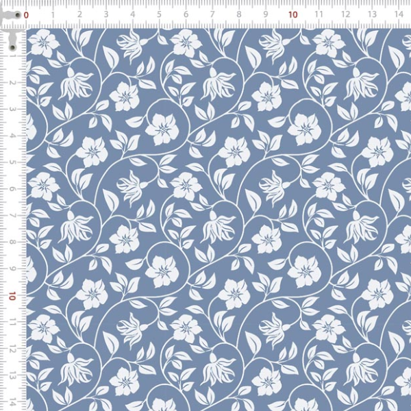Viewport: 411px width, 411px height.
Task: Choose the 3 mark on the left ruler
Action: pos(12,110)
